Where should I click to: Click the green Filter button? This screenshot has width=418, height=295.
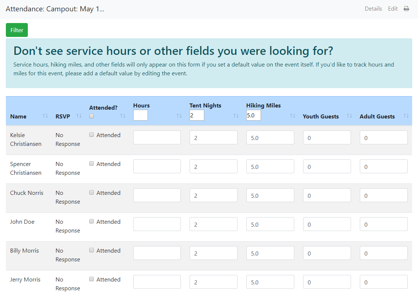[17, 30]
